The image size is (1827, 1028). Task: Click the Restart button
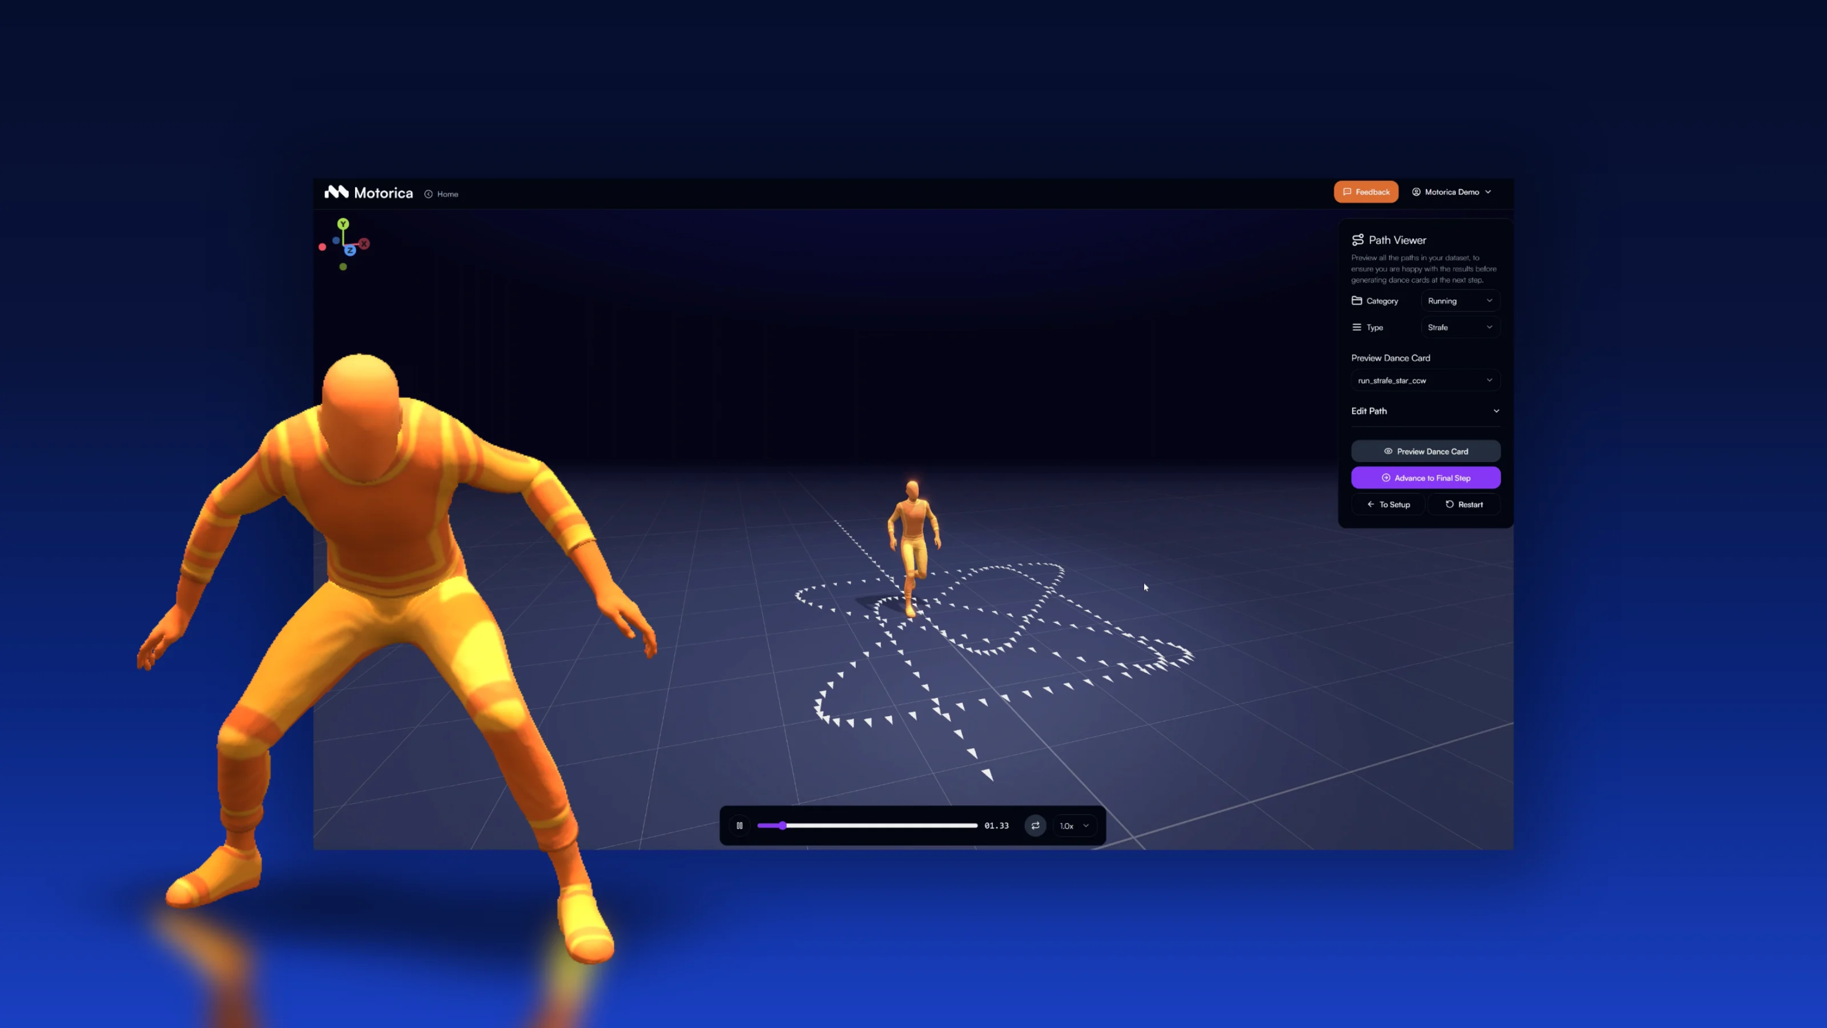click(x=1464, y=504)
